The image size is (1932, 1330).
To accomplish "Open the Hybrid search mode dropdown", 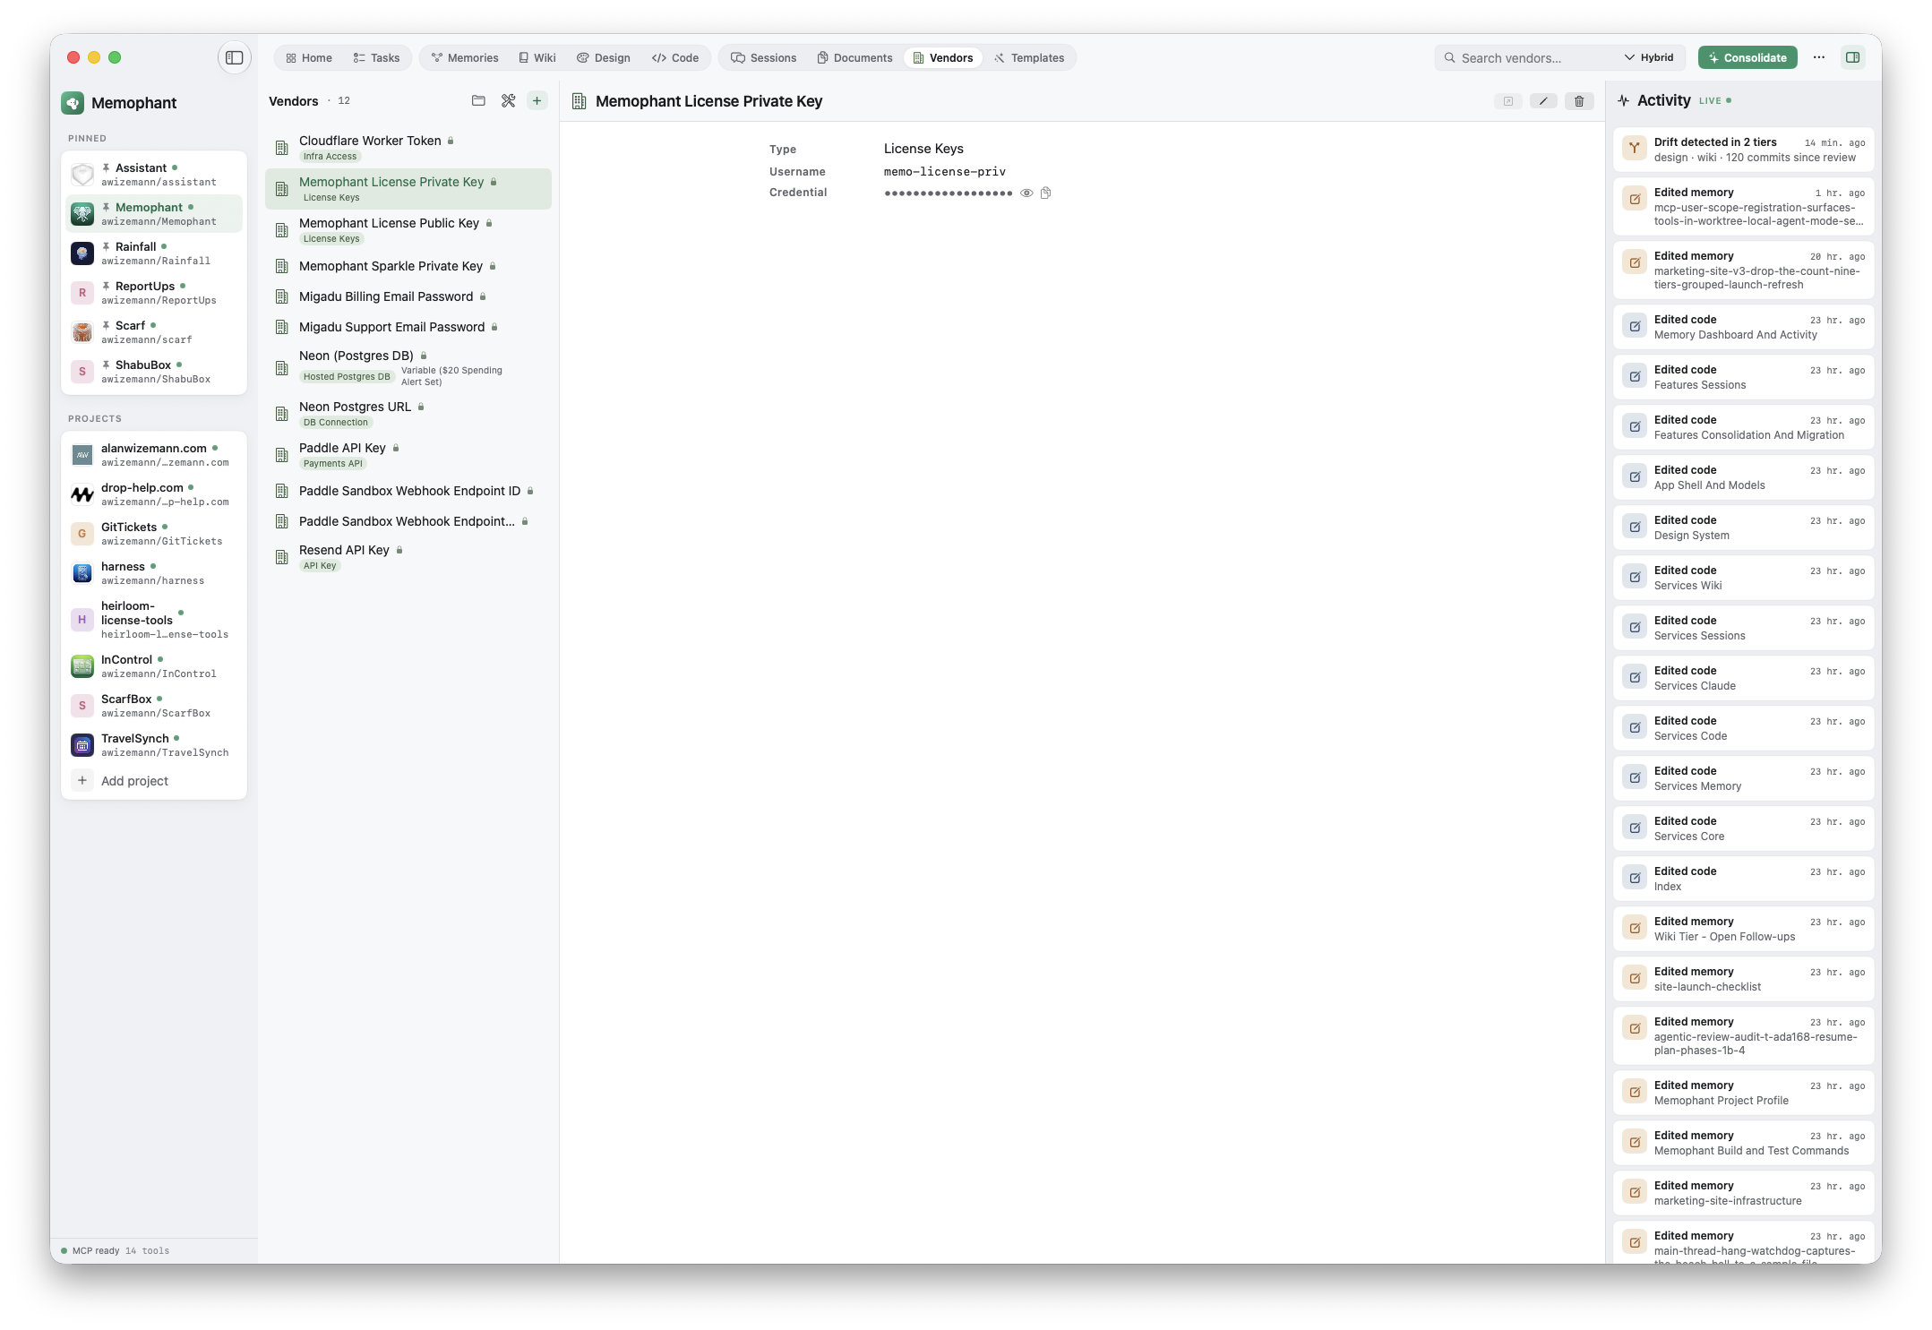I will pos(1649,57).
